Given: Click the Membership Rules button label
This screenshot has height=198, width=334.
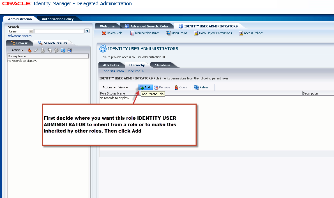Looking at the screenshot, I should pyautogui.click(x=147, y=33).
